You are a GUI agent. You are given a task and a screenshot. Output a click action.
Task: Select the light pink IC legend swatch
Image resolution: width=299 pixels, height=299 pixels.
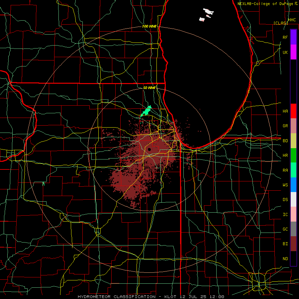(293, 214)
